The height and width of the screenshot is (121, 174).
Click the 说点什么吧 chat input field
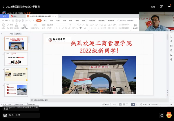pos(17,115)
